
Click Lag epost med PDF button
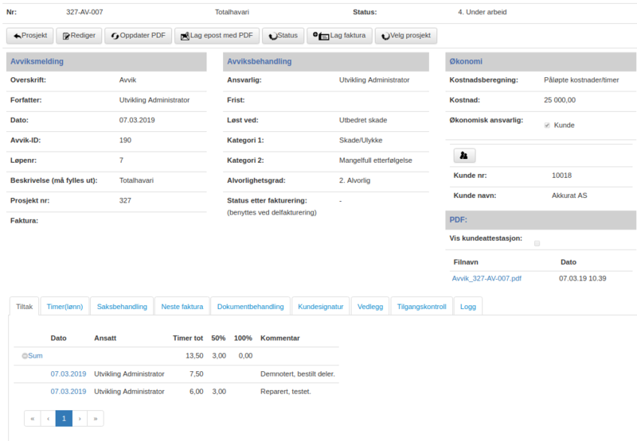pos(217,36)
